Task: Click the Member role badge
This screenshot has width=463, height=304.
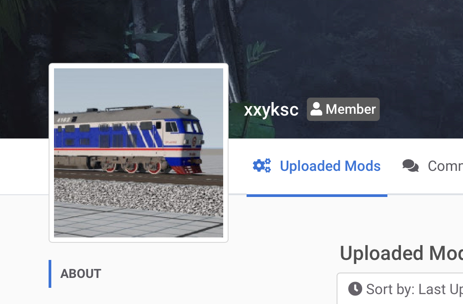Action: (343, 109)
